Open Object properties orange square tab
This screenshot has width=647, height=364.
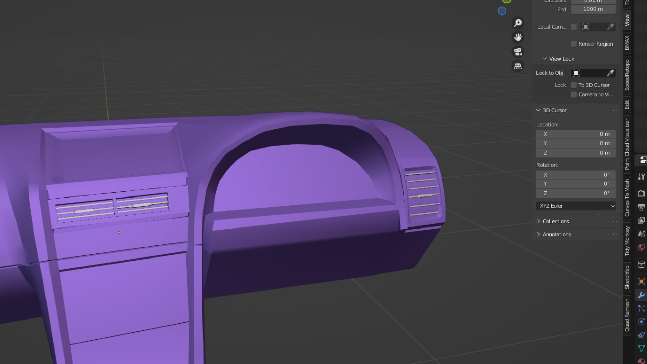(x=641, y=281)
